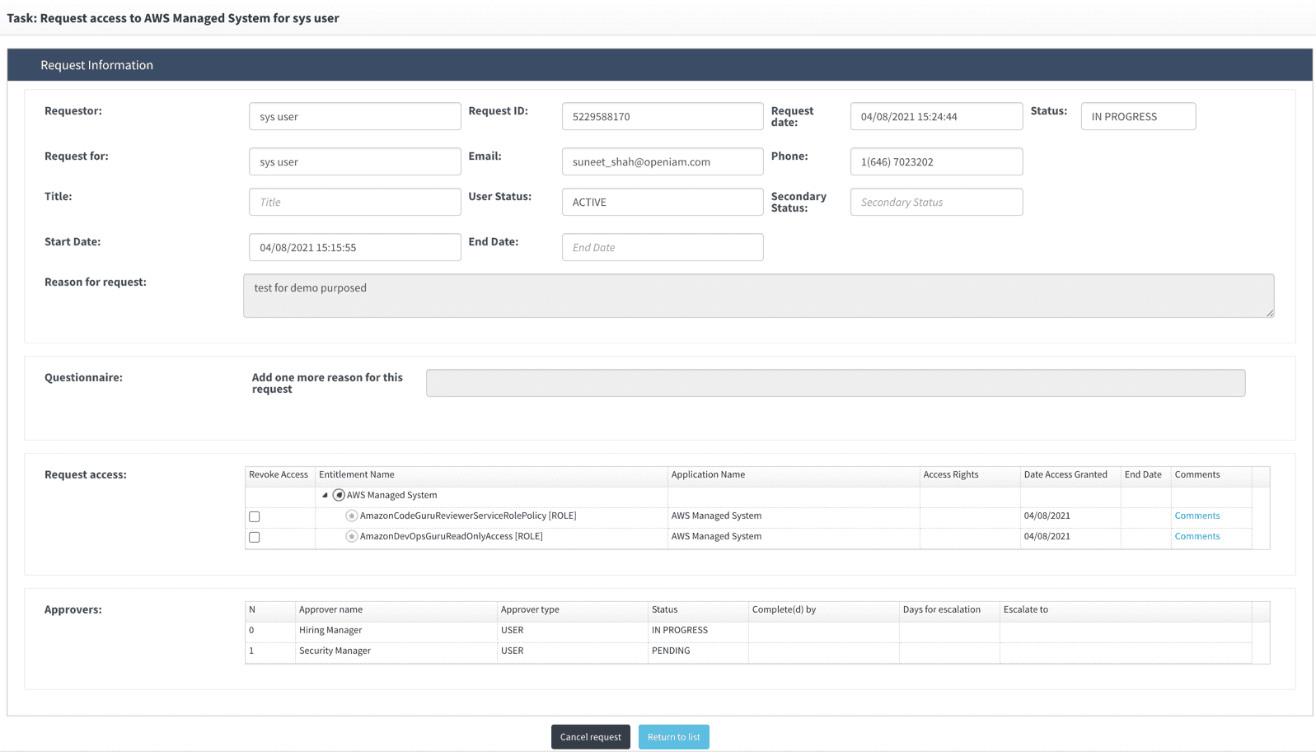1316x756 pixels.
Task: Click the AWS Managed System resource icon
Action: click(339, 496)
